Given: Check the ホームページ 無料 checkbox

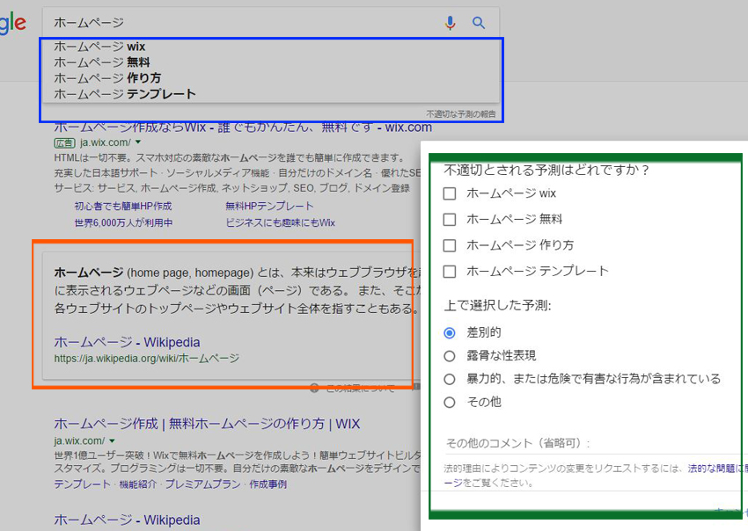Looking at the screenshot, I should 450,219.
